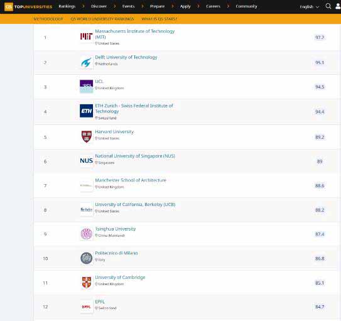Expand the Events menu chevron
This screenshot has width=341, height=321.
pyautogui.click(x=143, y=6)
